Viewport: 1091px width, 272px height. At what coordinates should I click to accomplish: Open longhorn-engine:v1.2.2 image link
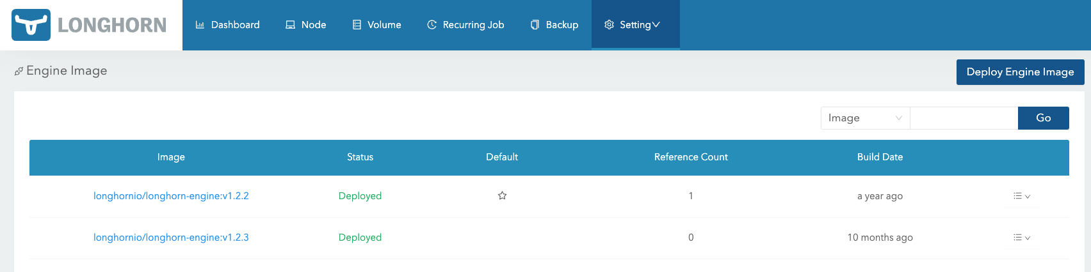pyautogui.click(x=171, y=196)
